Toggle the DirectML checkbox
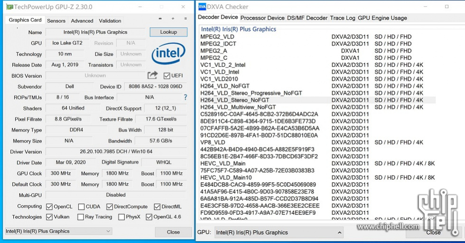Viewport: 465px width, 243px height. pyautogui.click(x=157, y=206)
